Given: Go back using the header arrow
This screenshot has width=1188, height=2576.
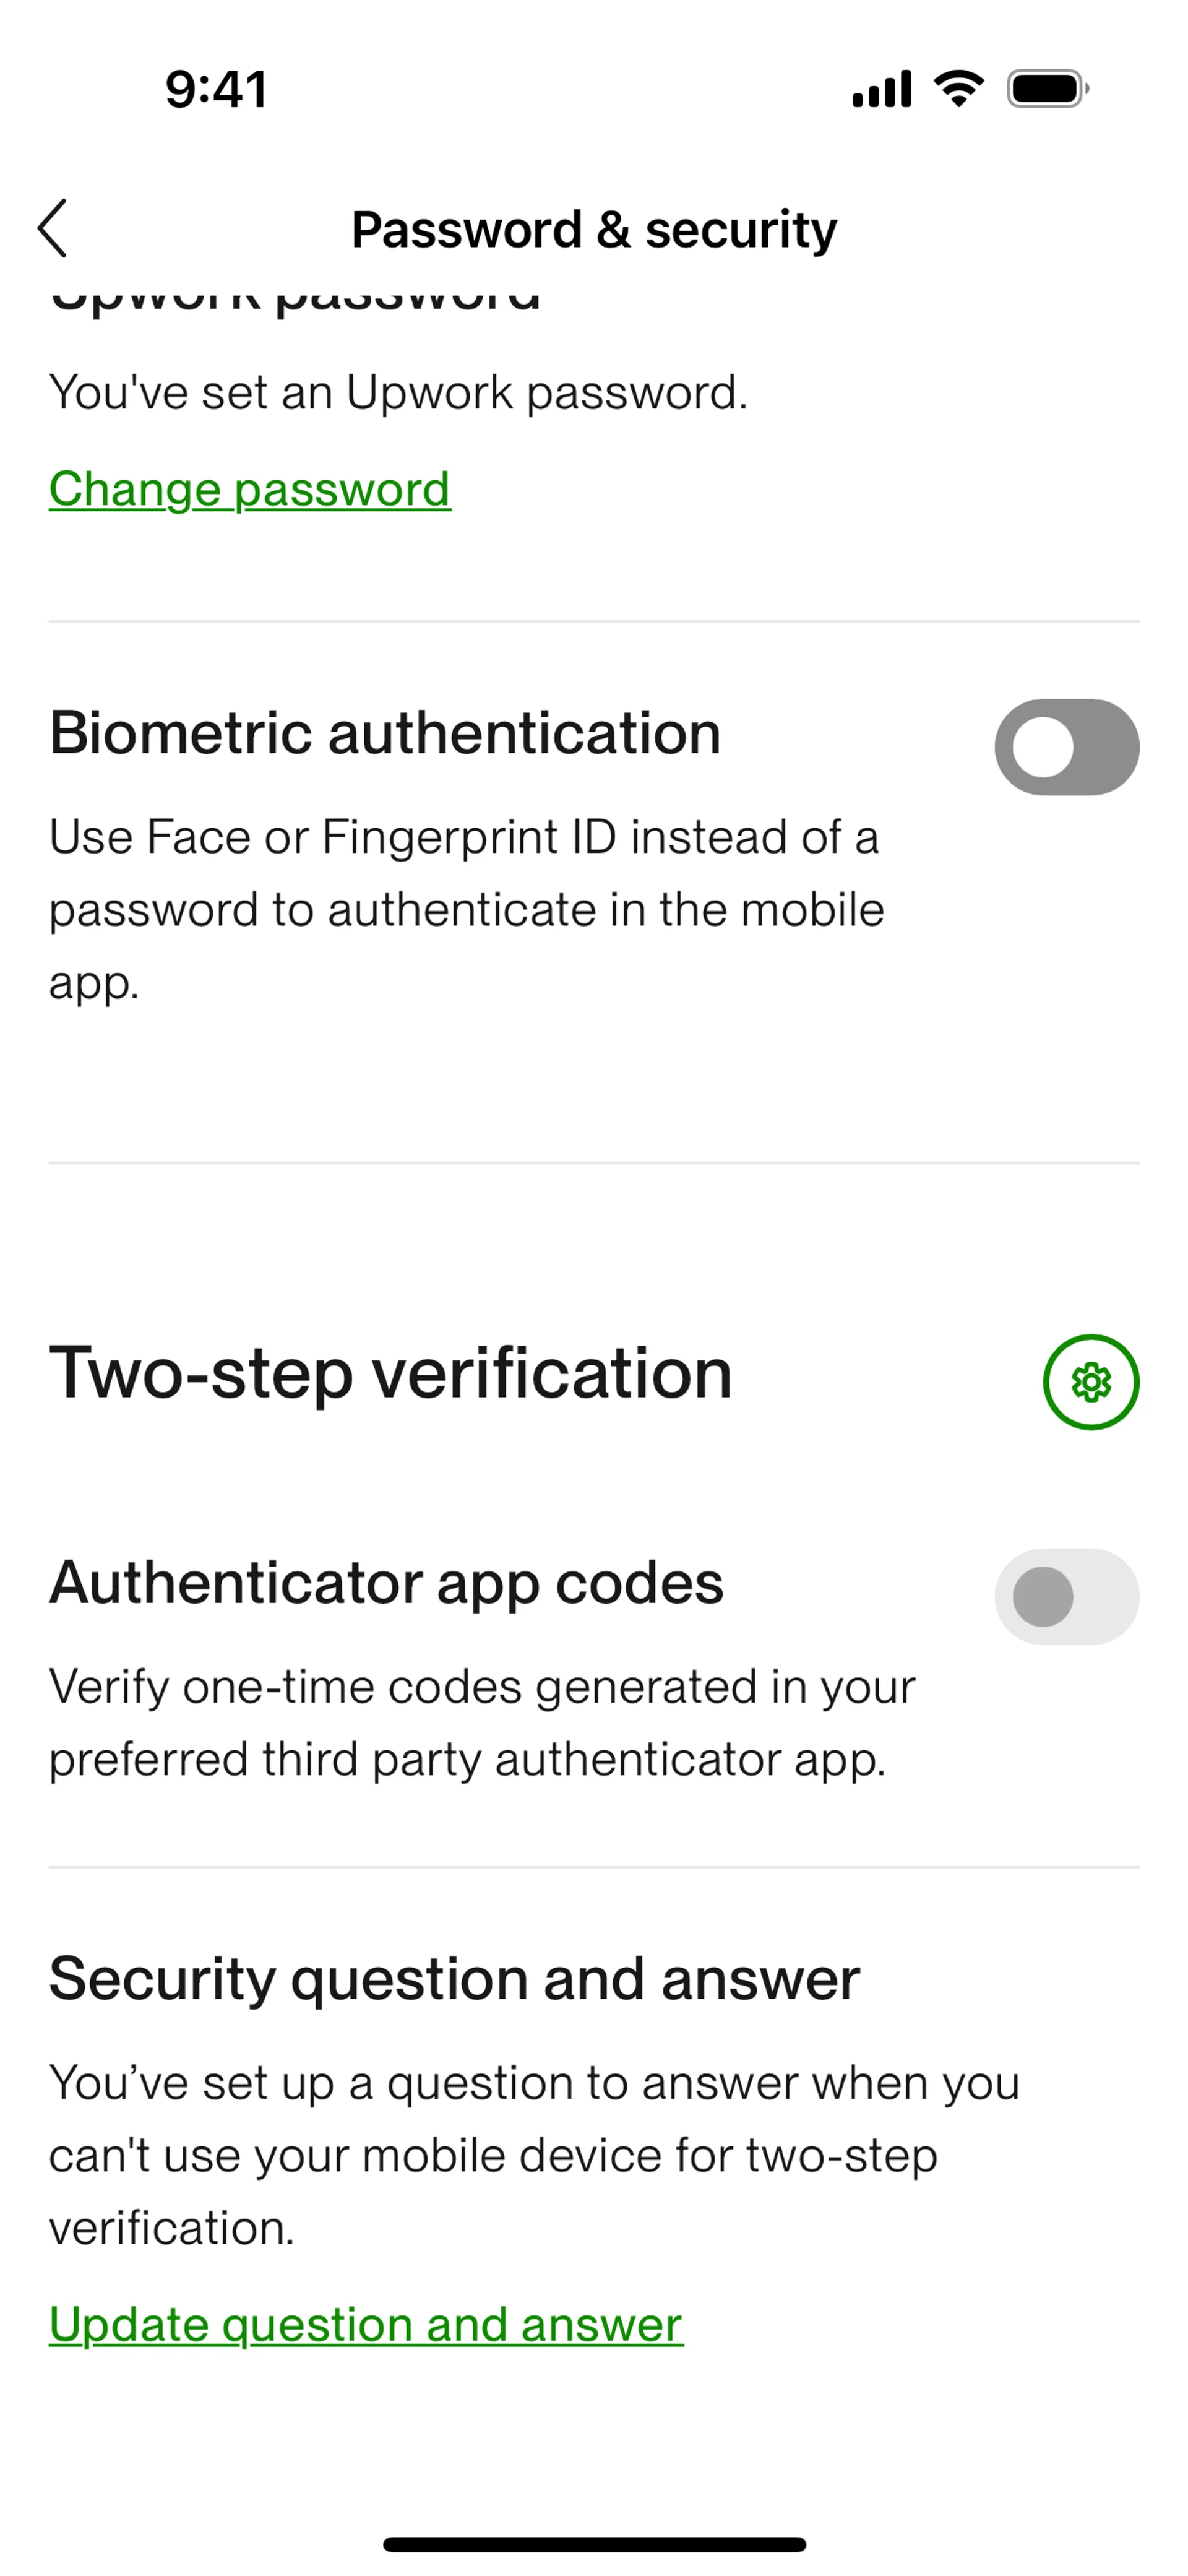Looking at the screenshot, I should [53, 228].
